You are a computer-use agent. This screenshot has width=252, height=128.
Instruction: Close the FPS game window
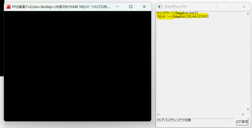pos(144,7)
